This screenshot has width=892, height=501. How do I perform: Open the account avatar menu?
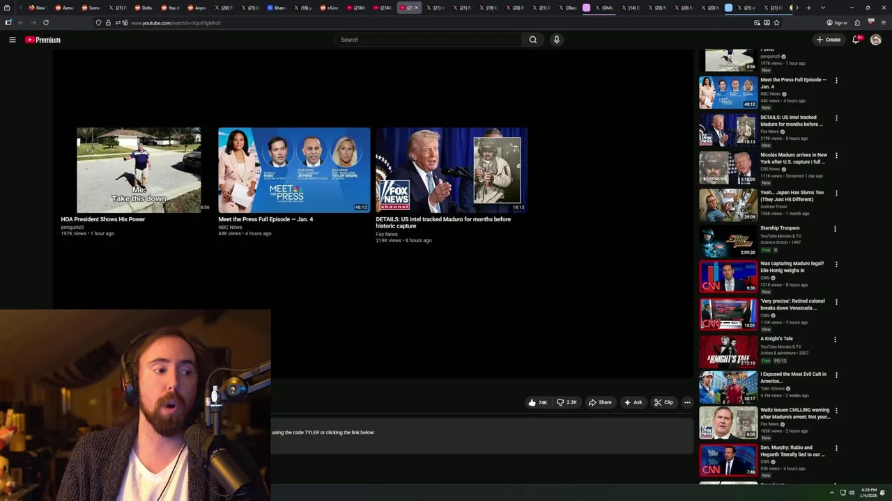tap(876, 40)
